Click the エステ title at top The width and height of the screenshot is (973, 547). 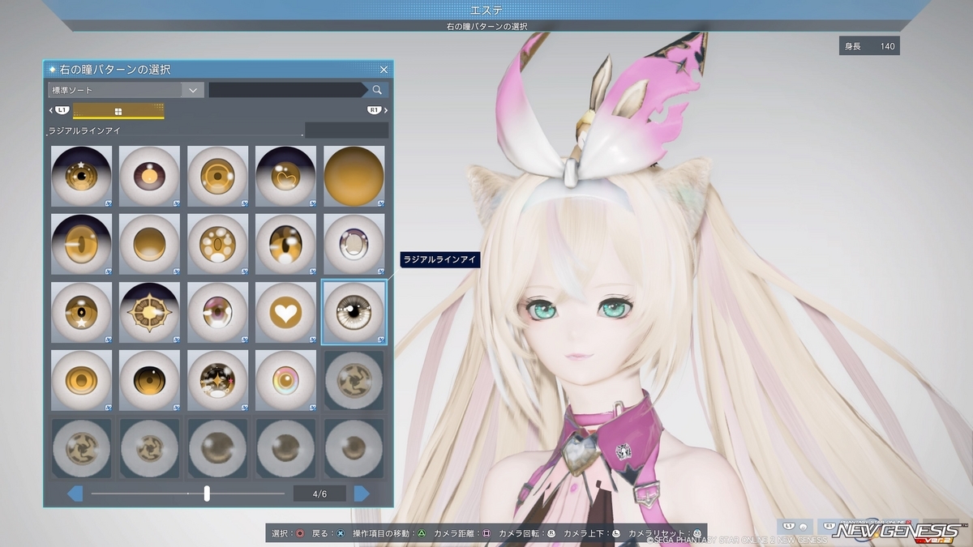click(x=486, y=10)
